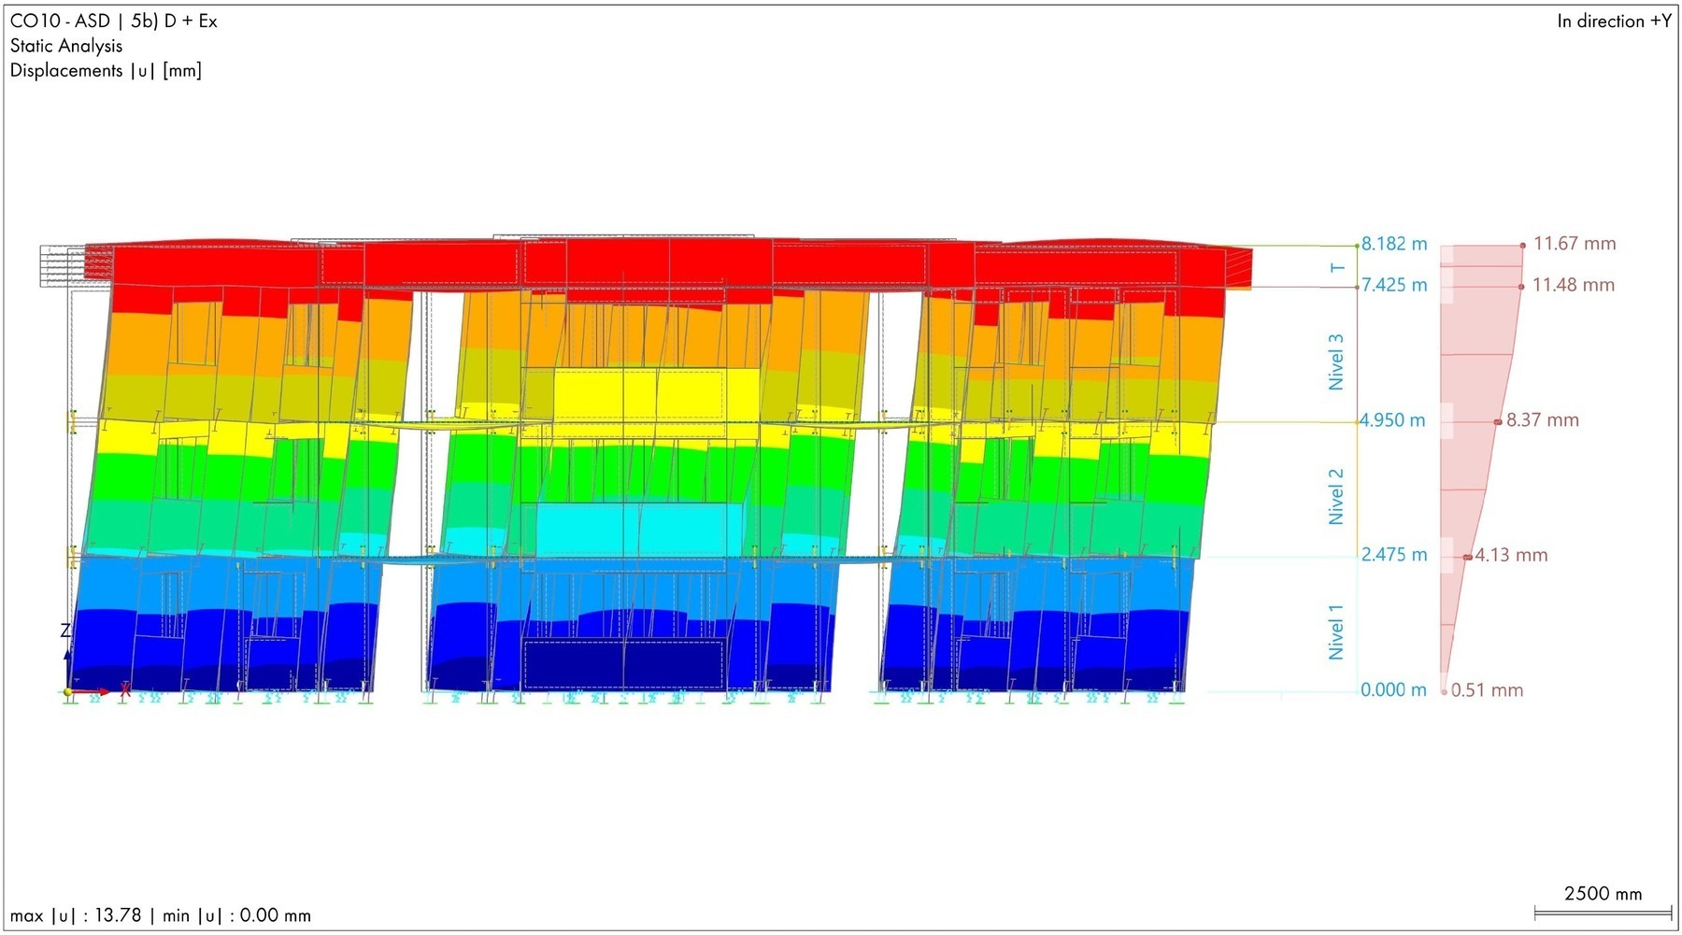Select the 4.950 m elevation label

pyautogui.click(x=1392, y=420)
